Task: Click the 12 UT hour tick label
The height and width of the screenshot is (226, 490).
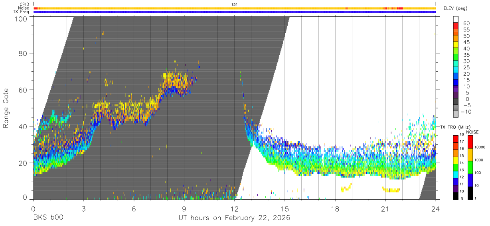Action: coord(235,208)
